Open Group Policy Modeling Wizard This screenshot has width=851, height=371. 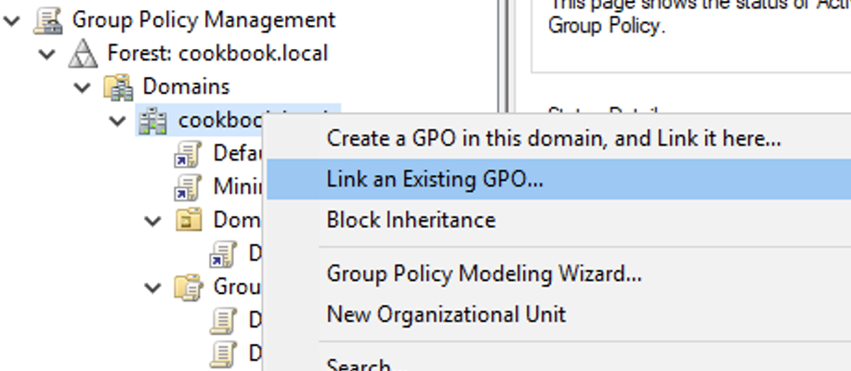pyautogui.click(x=558, y=274)
